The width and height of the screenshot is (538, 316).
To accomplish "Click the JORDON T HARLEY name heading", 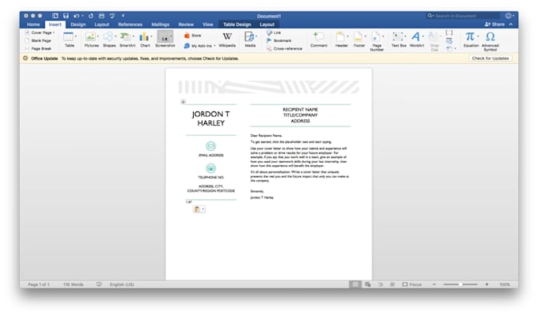I will pyautogui.click(x=210, y=118).
